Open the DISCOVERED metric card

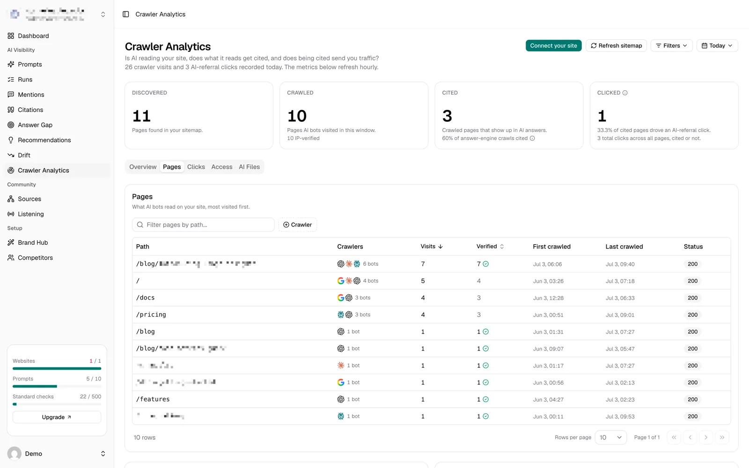click(x=199, y=116)
